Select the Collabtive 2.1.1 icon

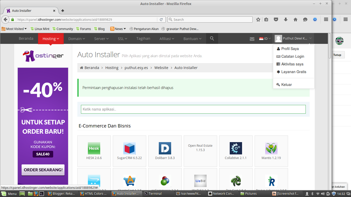pos(236,148)
